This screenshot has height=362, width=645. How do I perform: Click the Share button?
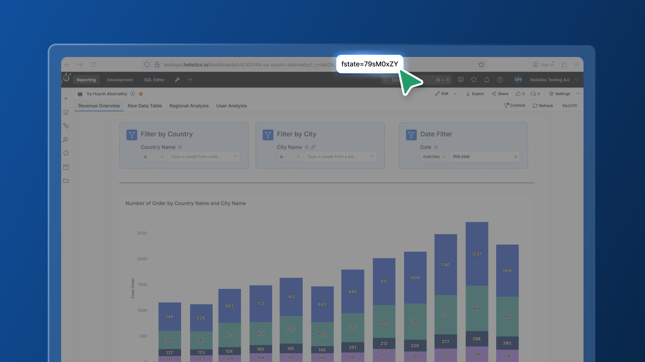pyautogui.click(x=500, y=94)
